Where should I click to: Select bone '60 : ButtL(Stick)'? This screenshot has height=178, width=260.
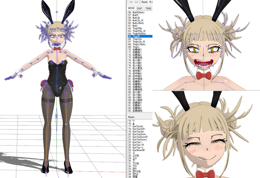(x=140, y=23)
